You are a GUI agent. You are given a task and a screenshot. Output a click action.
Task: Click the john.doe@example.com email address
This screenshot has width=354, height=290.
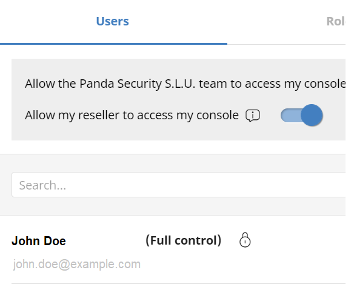click(x=77, y=264)
